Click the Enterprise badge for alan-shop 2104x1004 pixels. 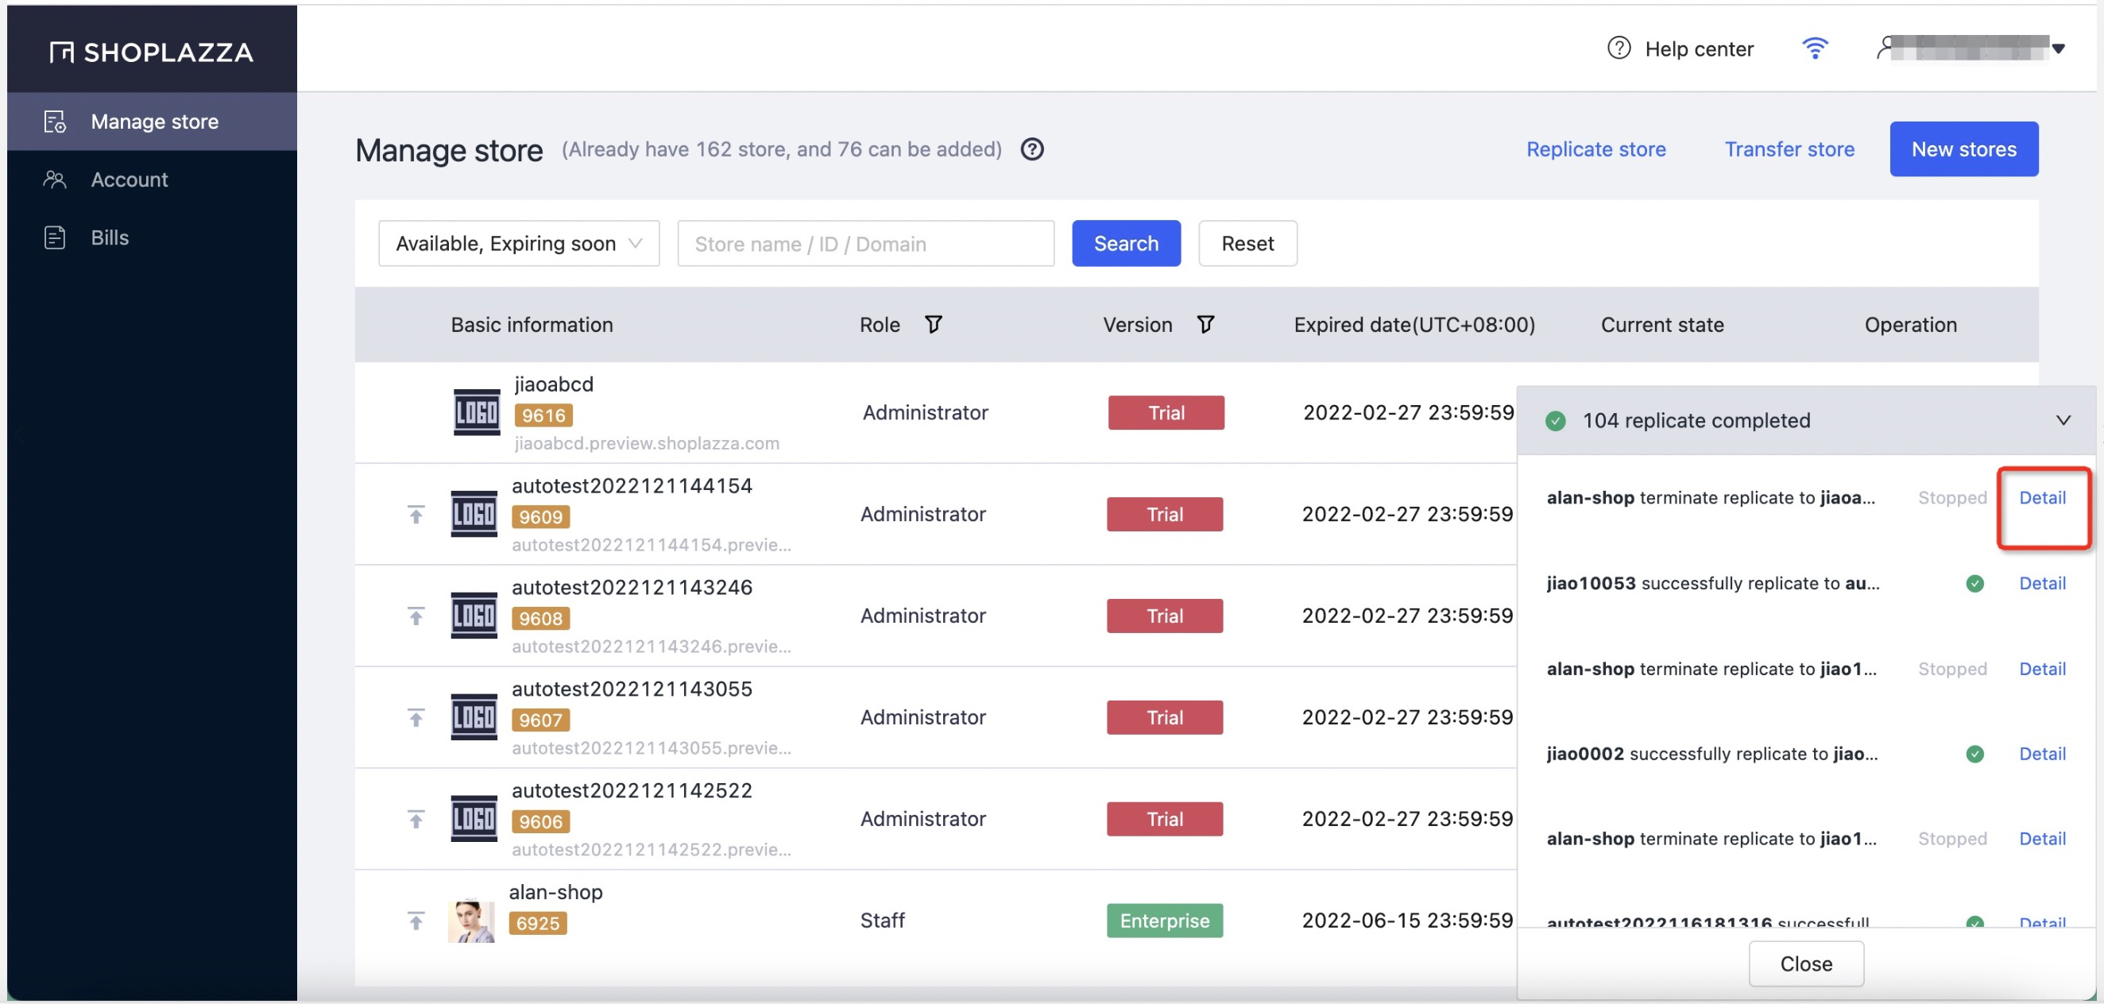click(1164, 921)
